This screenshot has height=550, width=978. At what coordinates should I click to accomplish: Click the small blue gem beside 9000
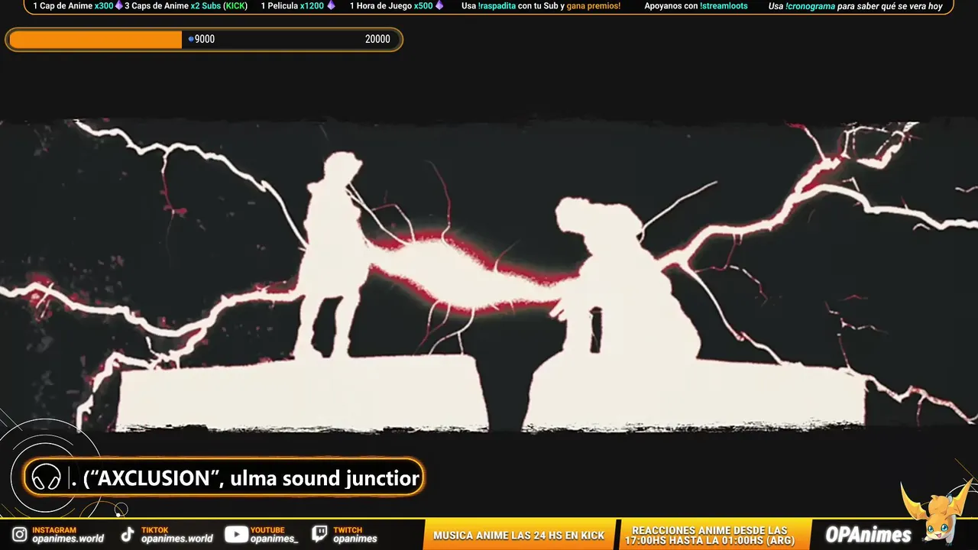pos(191,39)
